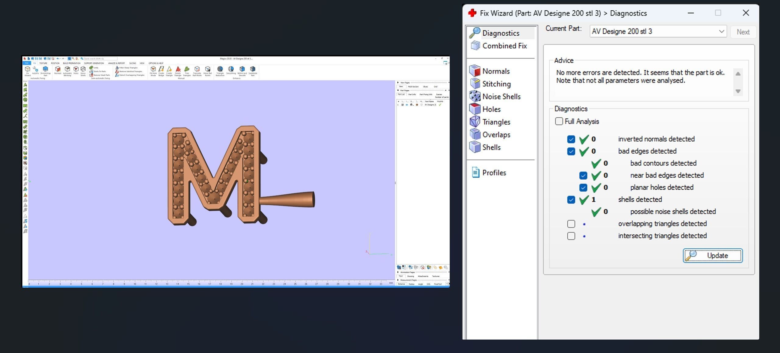Click the Update button

(x=712, y=256)
